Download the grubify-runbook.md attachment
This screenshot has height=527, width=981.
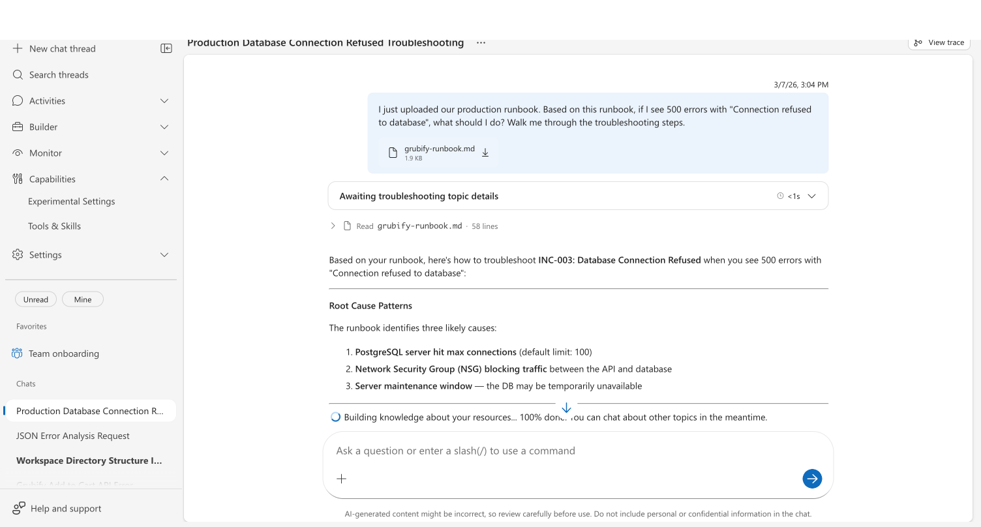[485, 153]
